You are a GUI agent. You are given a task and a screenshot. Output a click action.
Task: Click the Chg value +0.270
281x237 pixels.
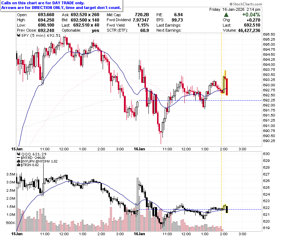point(253,20)
